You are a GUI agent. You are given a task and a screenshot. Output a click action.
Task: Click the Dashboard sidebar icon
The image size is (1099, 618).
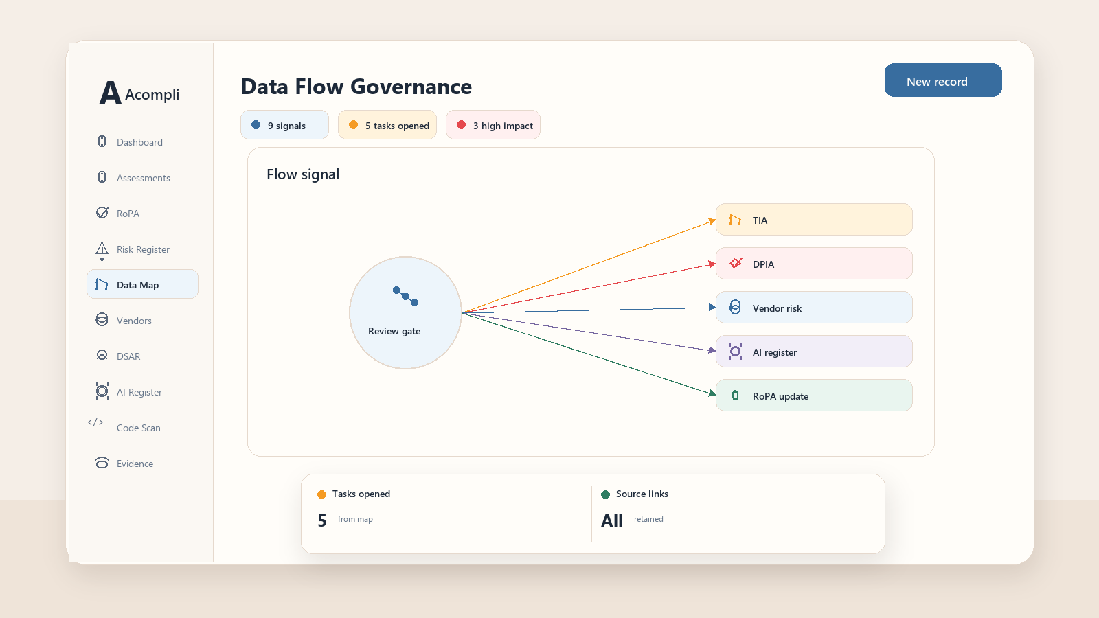(x=102, y=141)
